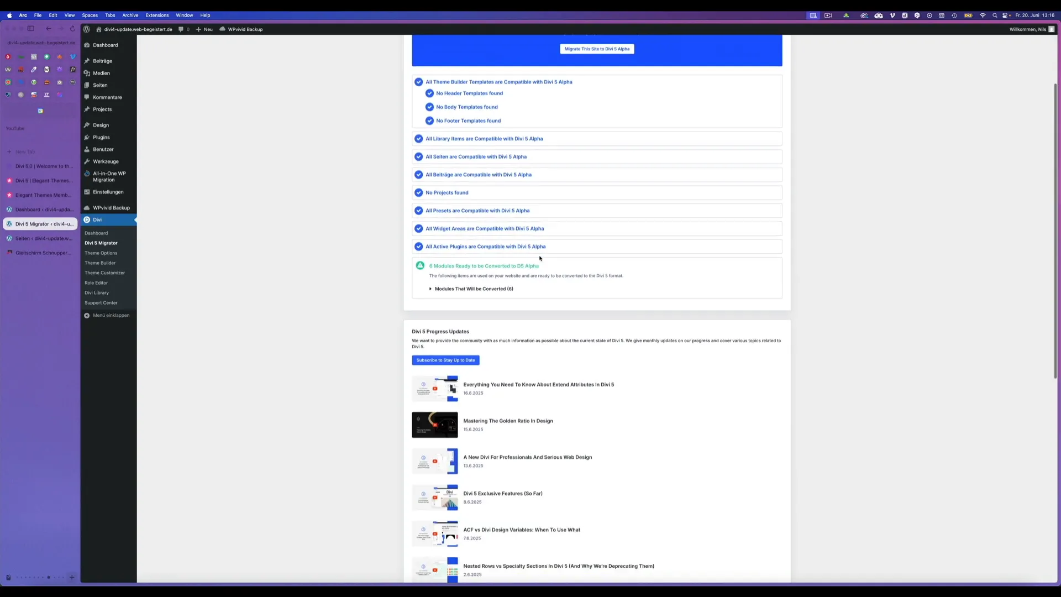This screenshot has height=597, width=1061.
Task: Open Theme Builder in Divi submenu
Action: 100,263
